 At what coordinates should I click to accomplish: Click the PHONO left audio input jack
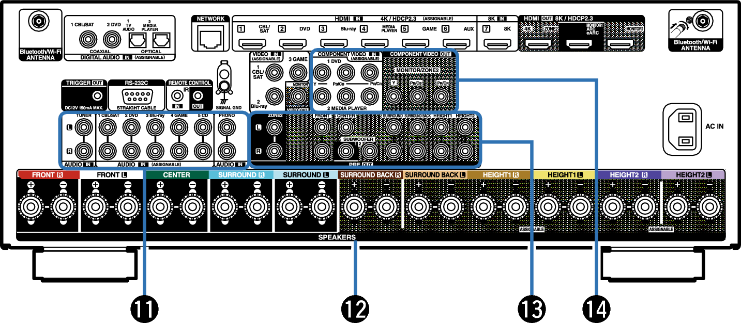(x=225, y=129)
